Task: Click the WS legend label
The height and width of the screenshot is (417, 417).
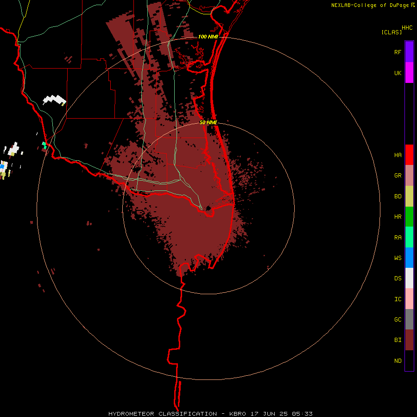Action: pyautogui.click(x=398, y=258)
